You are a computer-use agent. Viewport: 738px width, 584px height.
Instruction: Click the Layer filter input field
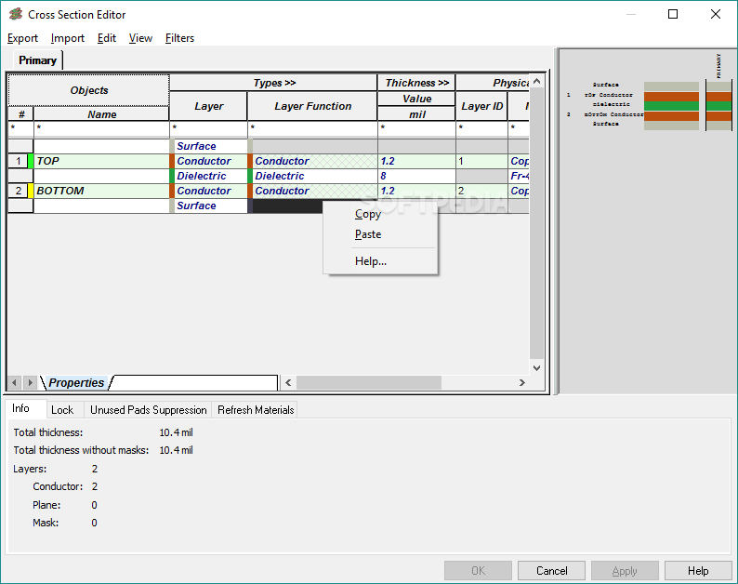coord(208,128)
